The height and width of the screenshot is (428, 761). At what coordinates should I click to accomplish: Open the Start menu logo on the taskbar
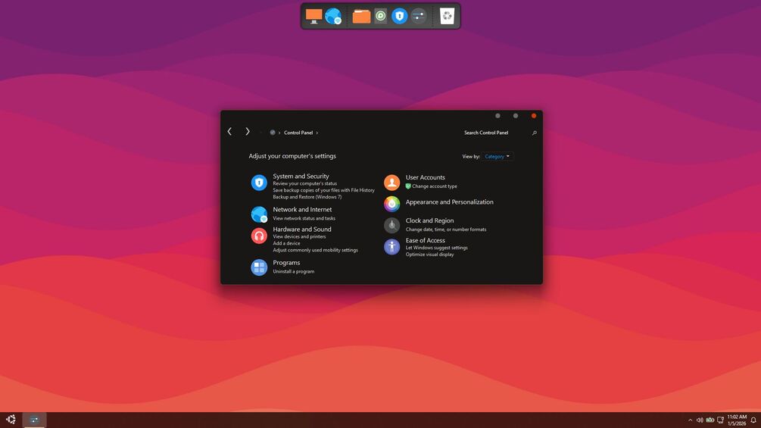11,420
